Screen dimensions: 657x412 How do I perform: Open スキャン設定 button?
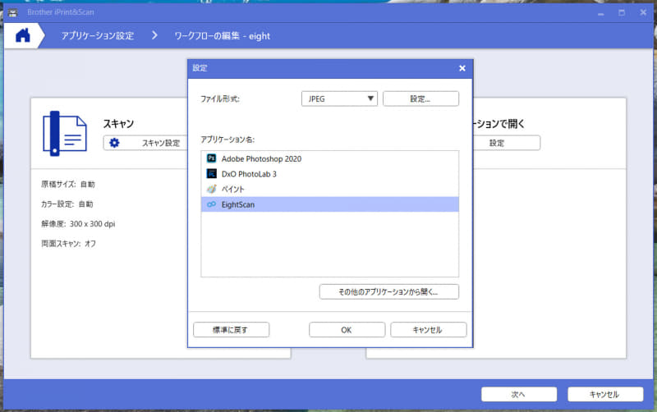click(x=145, y=143)
